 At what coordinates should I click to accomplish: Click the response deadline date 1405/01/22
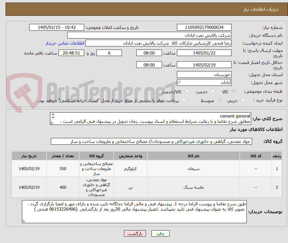point(204,53)
